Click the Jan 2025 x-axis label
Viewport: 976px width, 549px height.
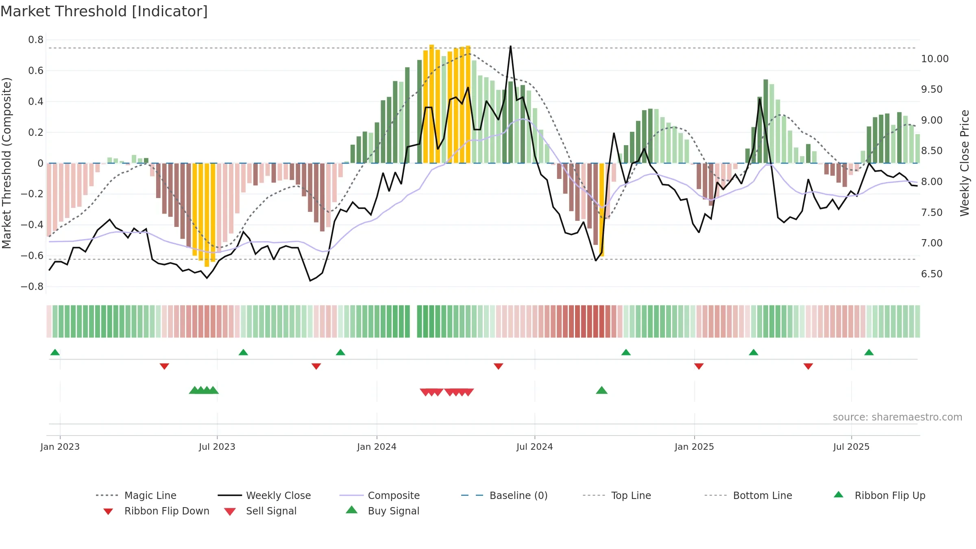pos(694,447)
